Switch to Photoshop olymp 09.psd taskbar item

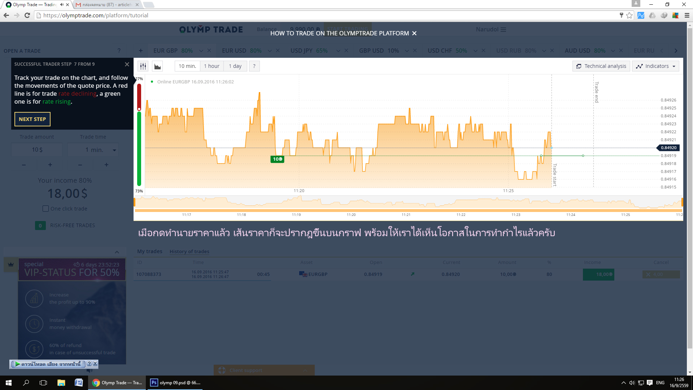coord(175,383)
